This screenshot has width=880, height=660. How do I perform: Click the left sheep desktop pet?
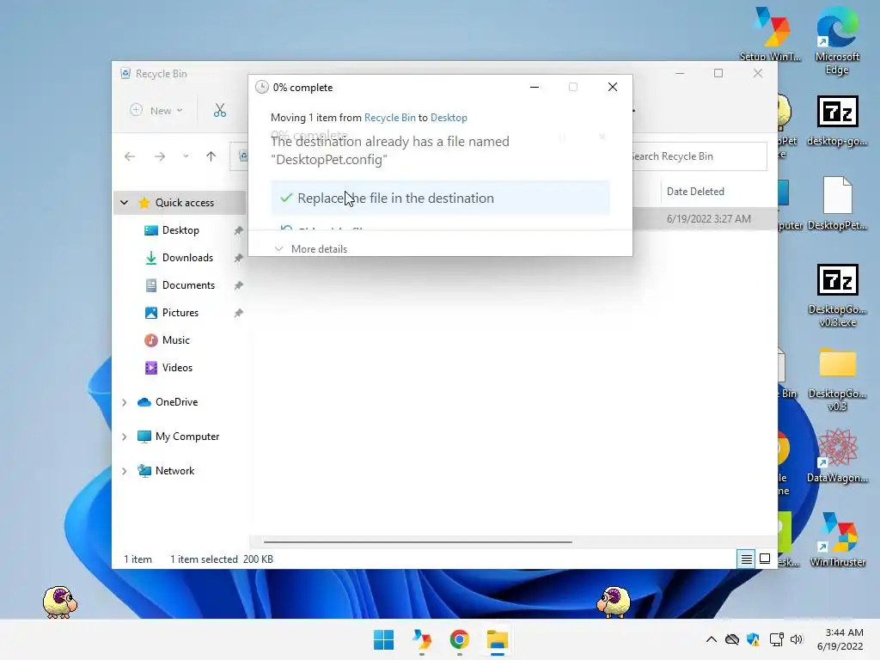[59, 602]
